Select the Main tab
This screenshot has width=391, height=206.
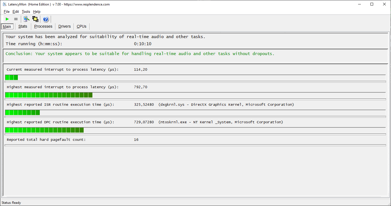(7, 27)
